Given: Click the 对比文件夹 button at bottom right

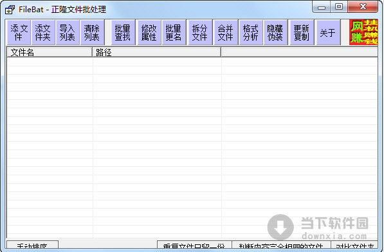Looking at the screenshot, I should pos(354,246).
